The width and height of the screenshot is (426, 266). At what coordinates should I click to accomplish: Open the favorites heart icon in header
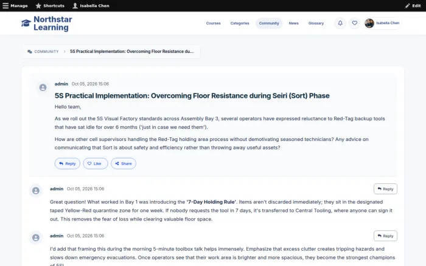click(355, 23)
